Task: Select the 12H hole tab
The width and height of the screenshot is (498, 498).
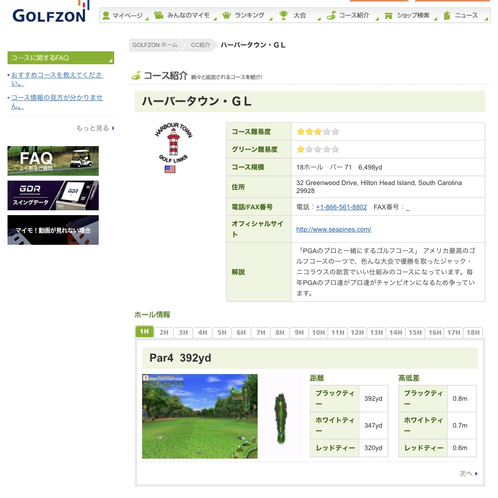Action: pos(357,332)
